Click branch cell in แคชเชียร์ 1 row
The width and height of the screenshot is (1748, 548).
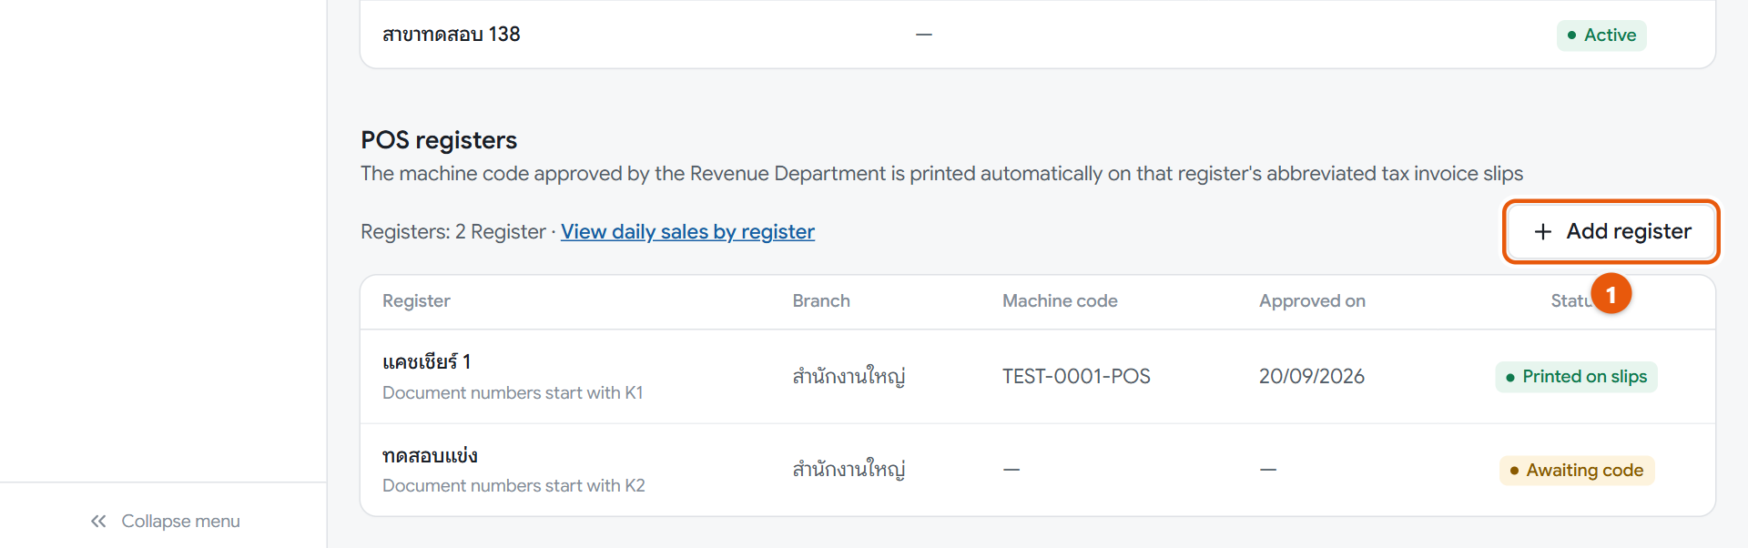pyautogui.click(x=849, y=377)
